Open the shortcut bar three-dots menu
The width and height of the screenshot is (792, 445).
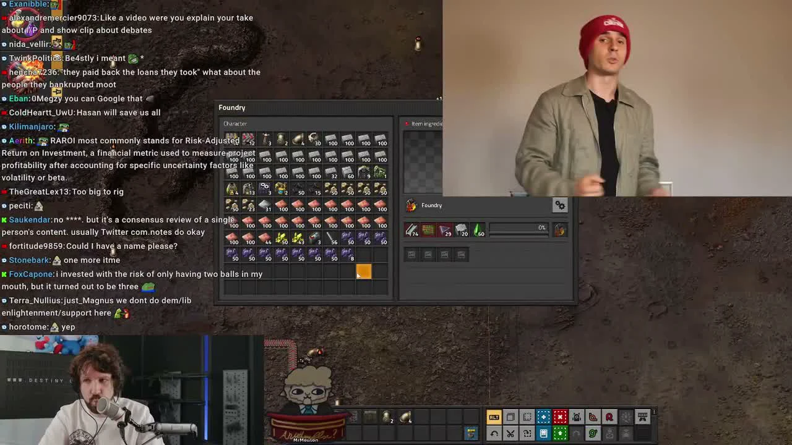[654, 413]
